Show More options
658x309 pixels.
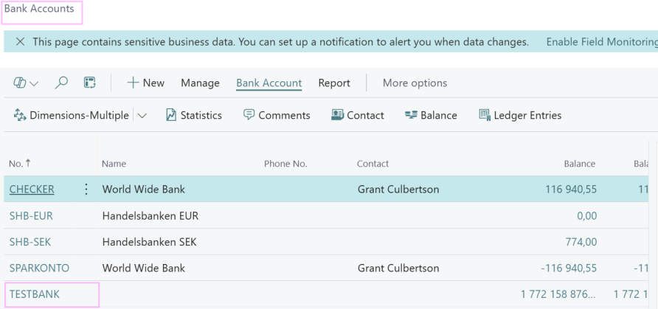point(415,83)
